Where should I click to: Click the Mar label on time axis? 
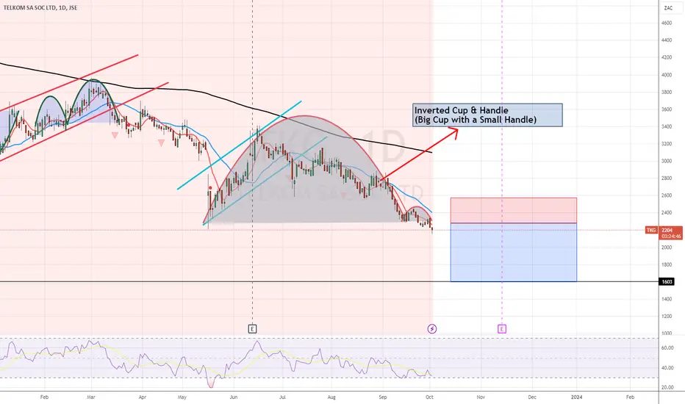[91, 397]
